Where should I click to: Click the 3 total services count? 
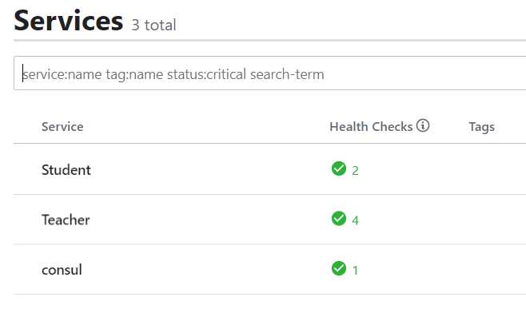click(153, 25)
